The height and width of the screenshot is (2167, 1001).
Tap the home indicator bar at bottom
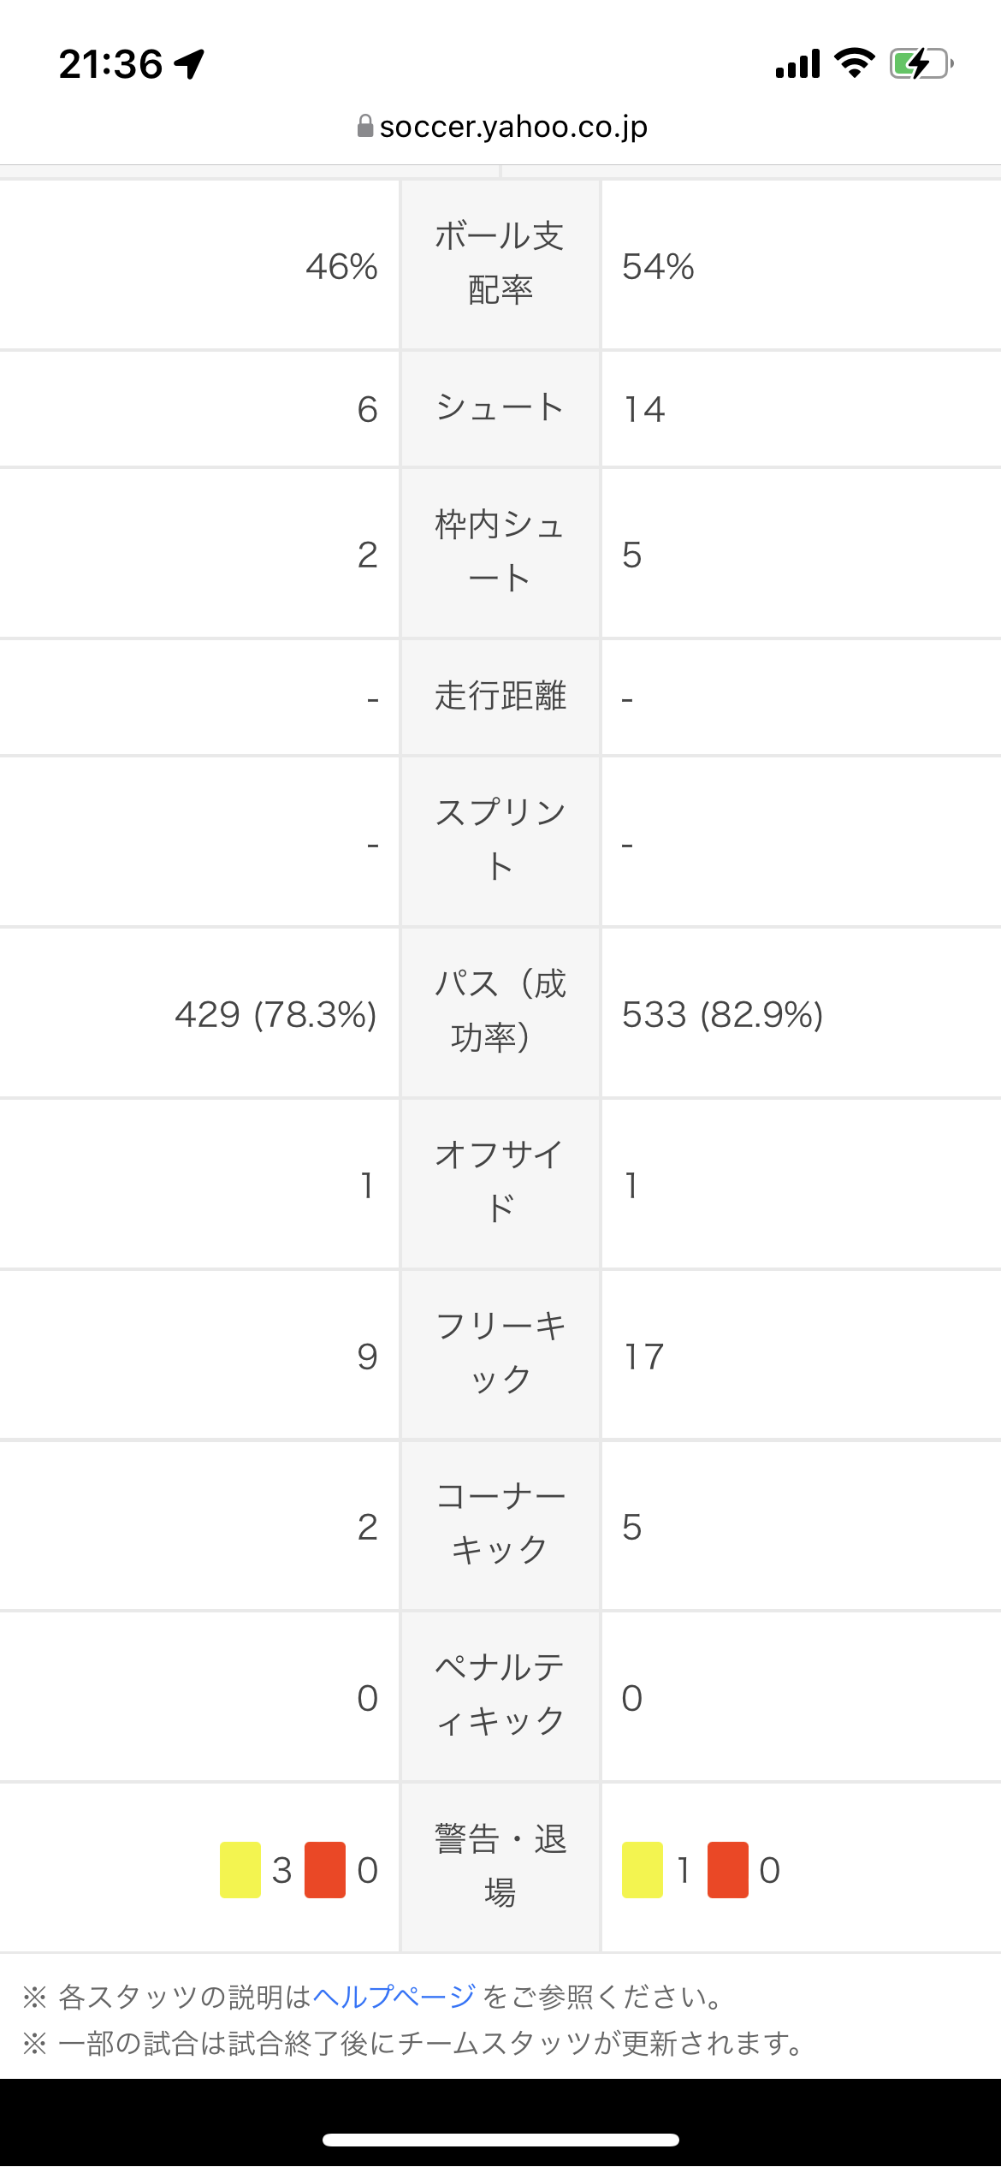(x=500, y=2140)
